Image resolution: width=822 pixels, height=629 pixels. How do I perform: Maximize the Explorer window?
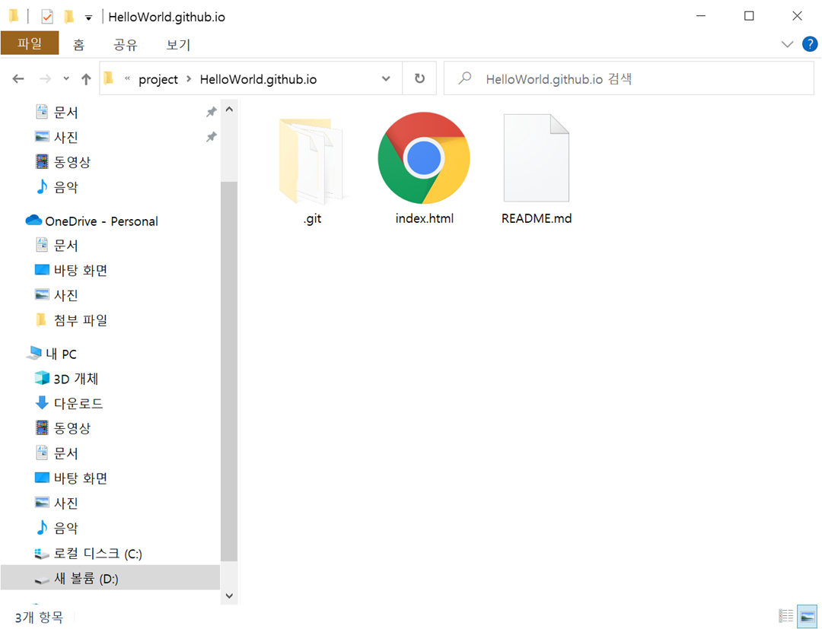pyautogui.click(x=749, y=16)
